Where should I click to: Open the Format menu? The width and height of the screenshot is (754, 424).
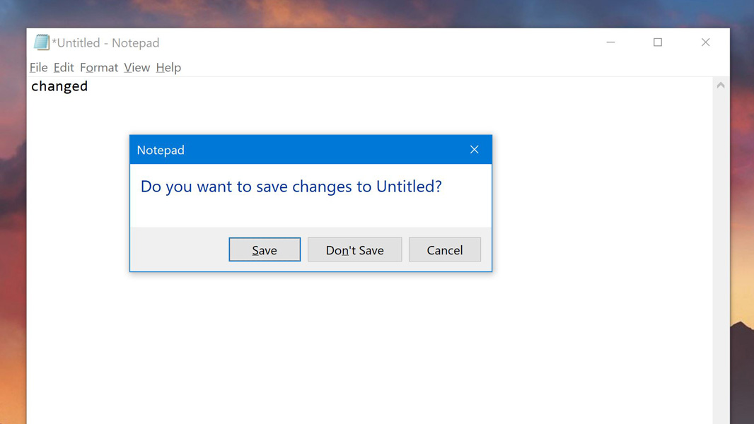coord(99,68)
